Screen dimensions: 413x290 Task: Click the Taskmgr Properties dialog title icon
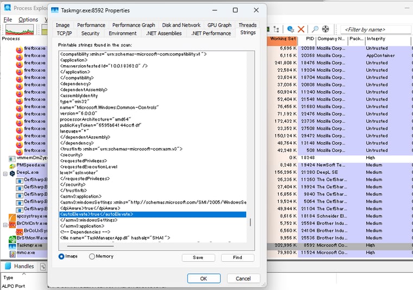55,10
